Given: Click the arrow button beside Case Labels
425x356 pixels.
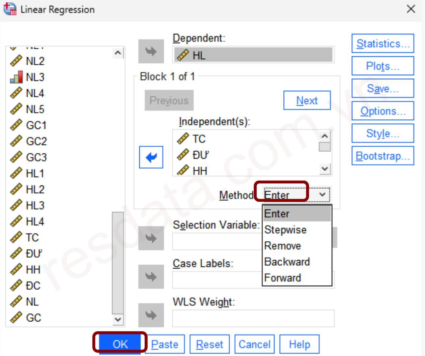Looking at the screenshot, I should 151,277.
